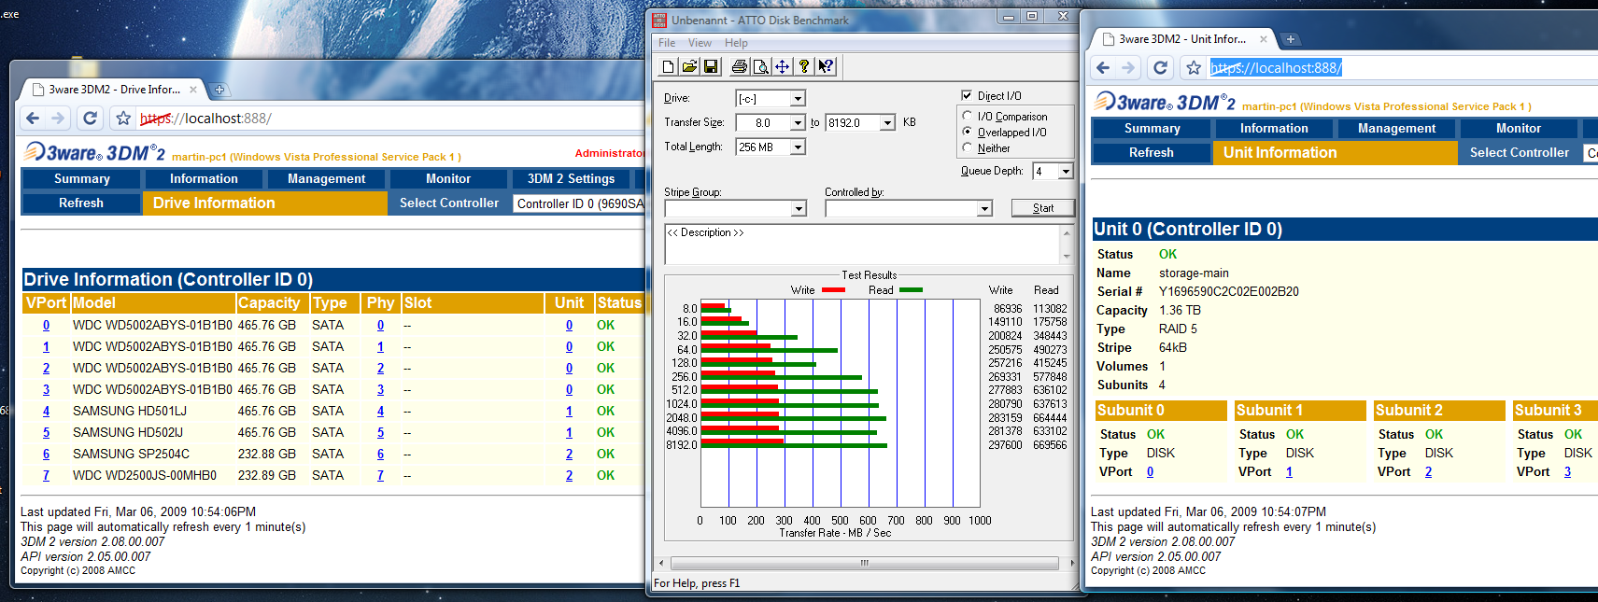Viewport: 1598px width, 602px height.
Task: Click Select Controller in Unit Information window
Action: click(1520, 152)
